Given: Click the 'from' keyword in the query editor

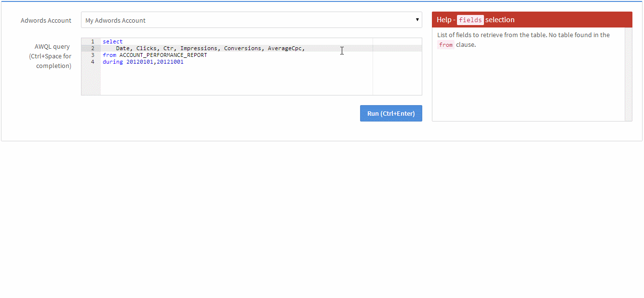Looking at the screenshot, I should click(x=109, y=55).
